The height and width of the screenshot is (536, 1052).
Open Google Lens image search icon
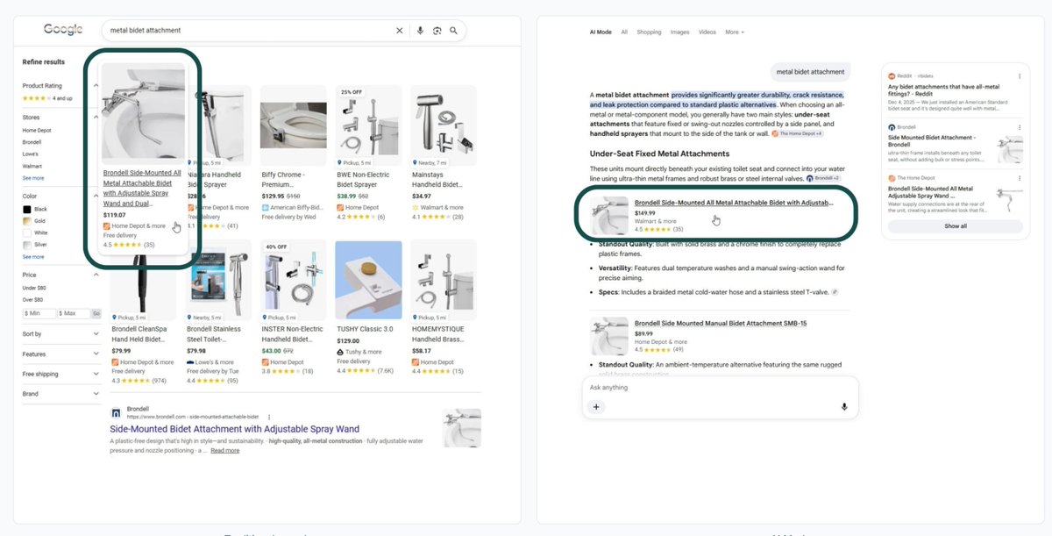coord(437,31)
